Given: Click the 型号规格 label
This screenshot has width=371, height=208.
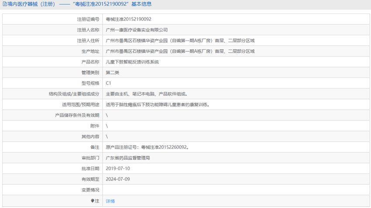Looking at the screenshot, I should point(90,83).
